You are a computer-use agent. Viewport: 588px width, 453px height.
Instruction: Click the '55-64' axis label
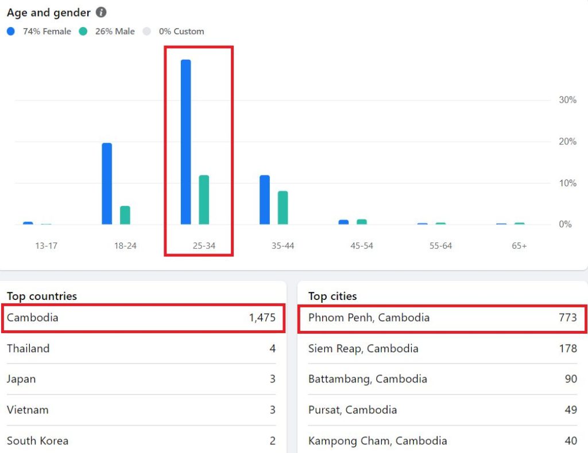click(x=440, y=246)
